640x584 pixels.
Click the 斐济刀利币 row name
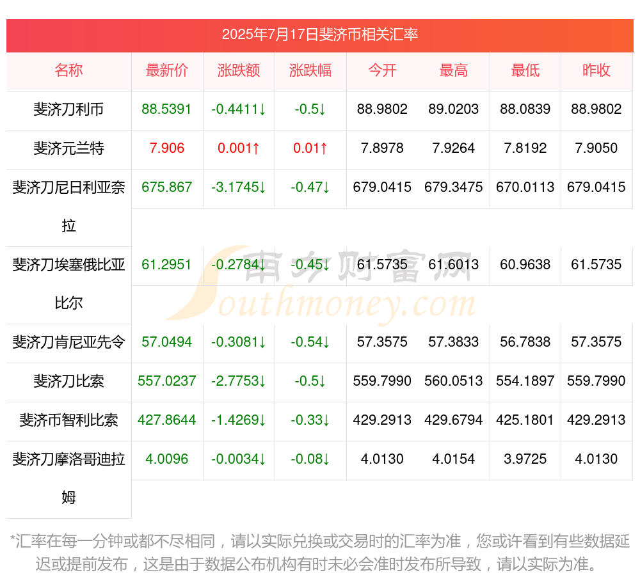click(68, 109)
